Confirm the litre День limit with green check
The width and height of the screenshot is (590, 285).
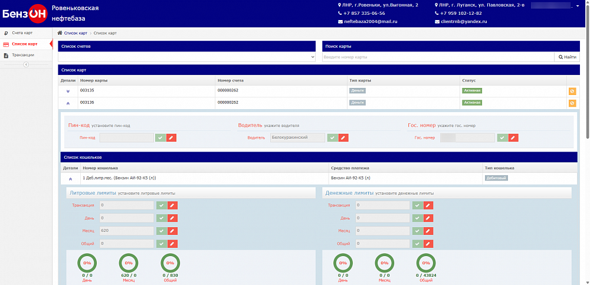162,218
